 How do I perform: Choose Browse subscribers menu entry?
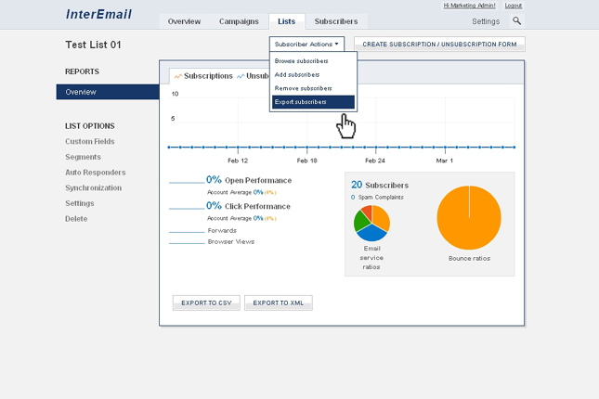coord(301,61)
